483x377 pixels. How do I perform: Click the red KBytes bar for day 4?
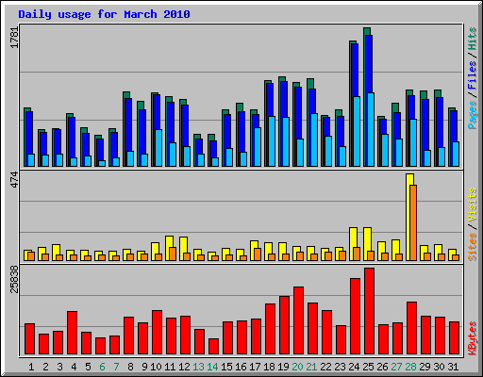(72, 333)
